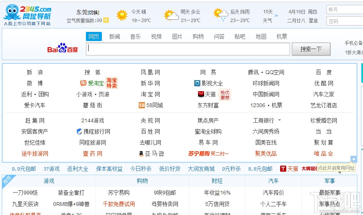Click the plus icon to enable 常用网址

(354, 159)
